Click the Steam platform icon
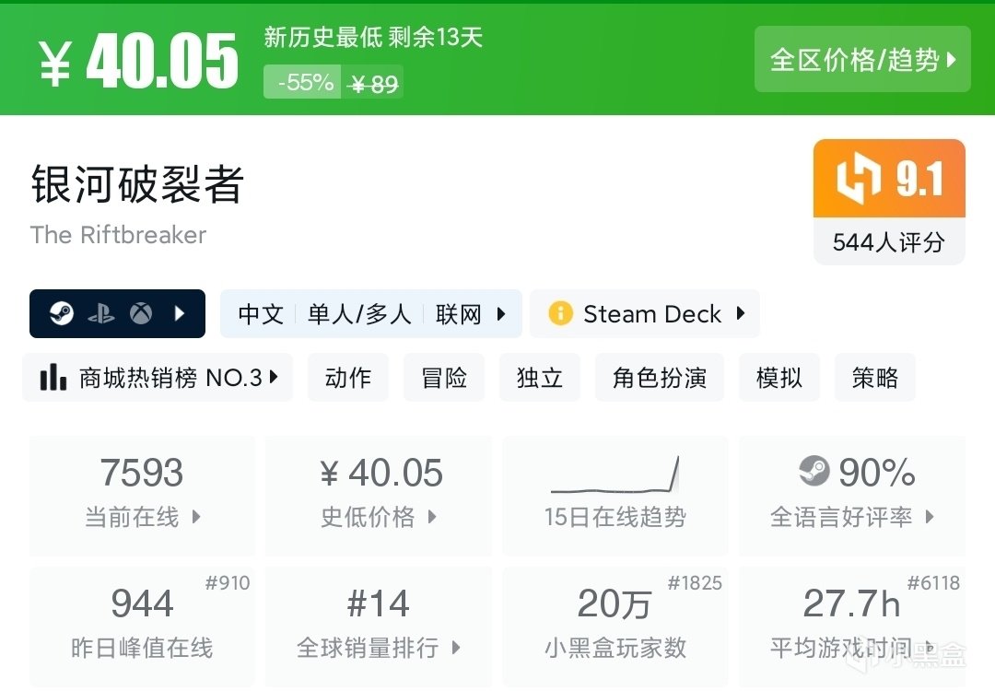The image size is (995, 691). [x=62, y=314]
